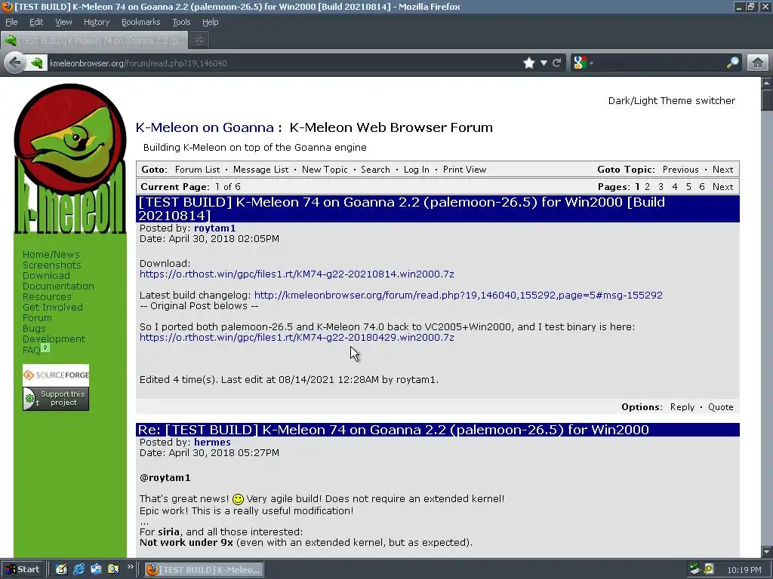This screenshot has width=773, height=579.
Task: Open the Tools menu
Action: click(x=181, y=22)
